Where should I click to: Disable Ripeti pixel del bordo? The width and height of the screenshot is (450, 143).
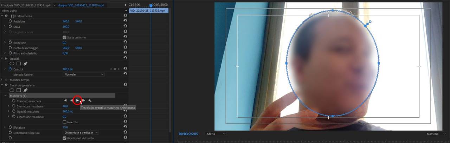pyautogui.click(x=64, y=138)
